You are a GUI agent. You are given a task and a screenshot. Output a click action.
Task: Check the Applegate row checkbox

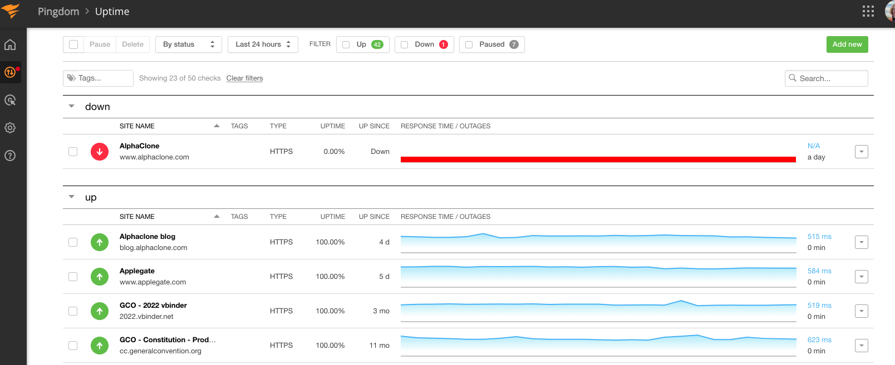coord(73,277)
